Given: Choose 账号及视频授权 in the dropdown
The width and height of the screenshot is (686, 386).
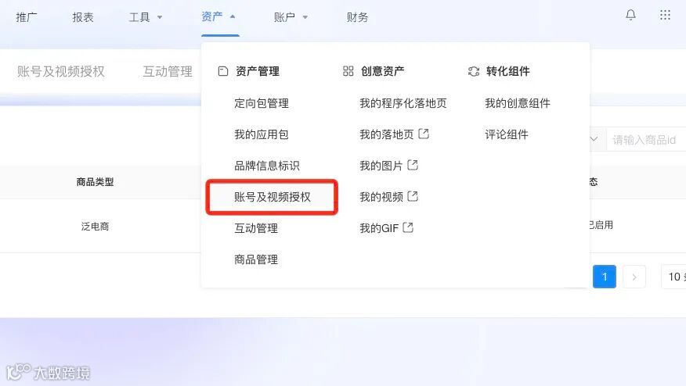Looking at the screenshot, I should click(272, 197).
